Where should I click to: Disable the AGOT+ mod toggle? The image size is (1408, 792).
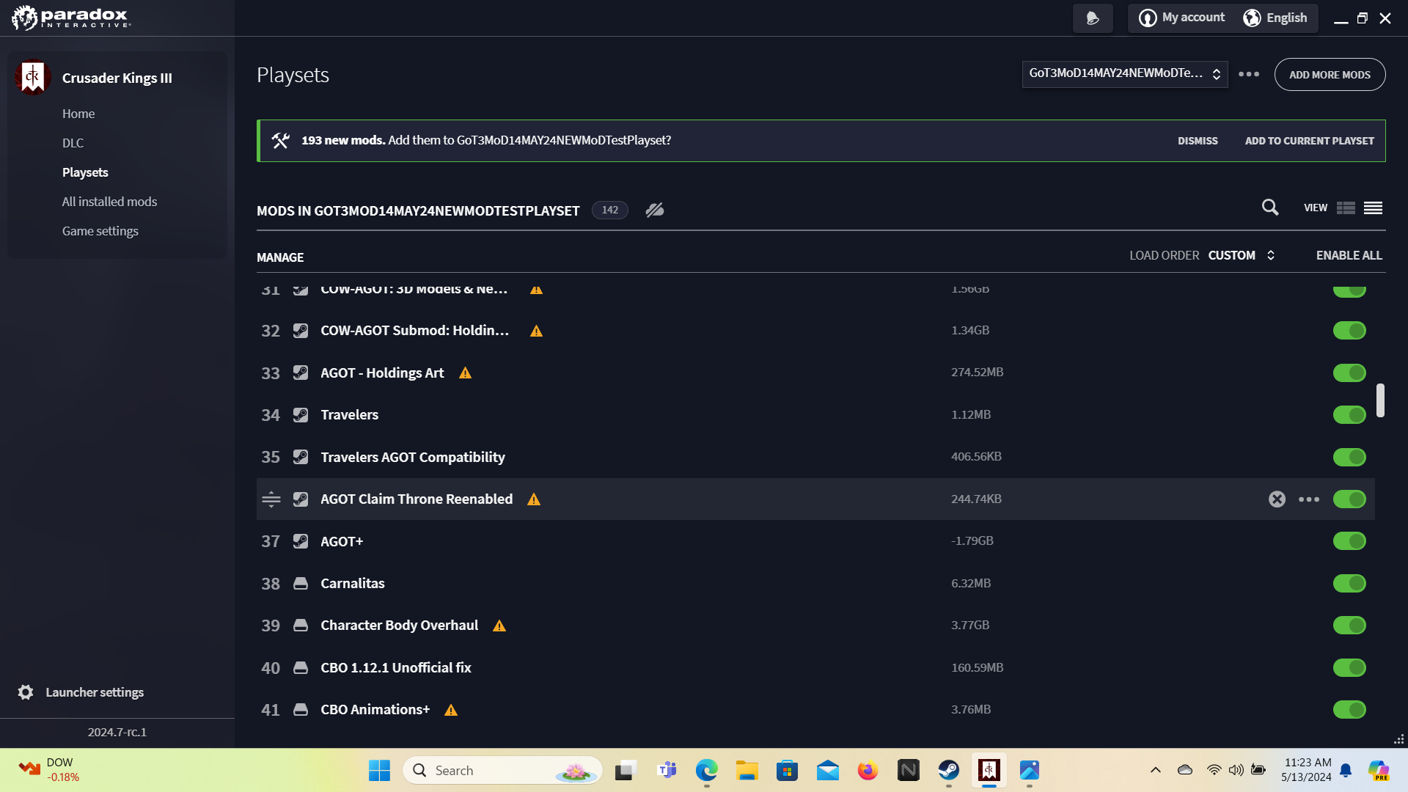pyautogui.click(x=1349, y=541)
